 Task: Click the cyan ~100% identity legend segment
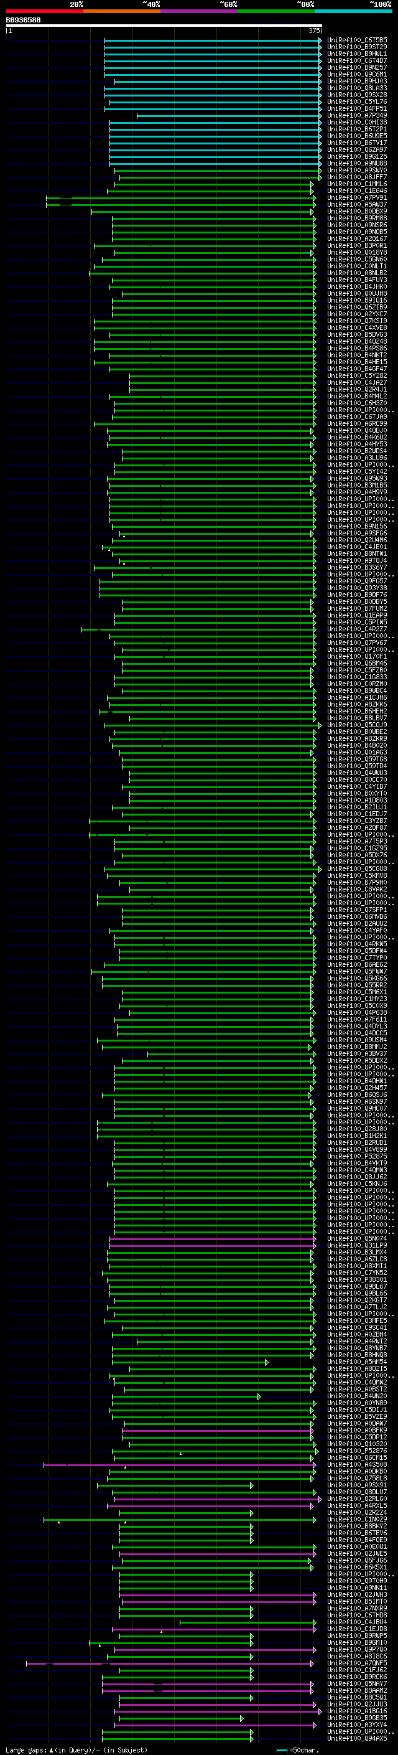click(x=353, y=11)
